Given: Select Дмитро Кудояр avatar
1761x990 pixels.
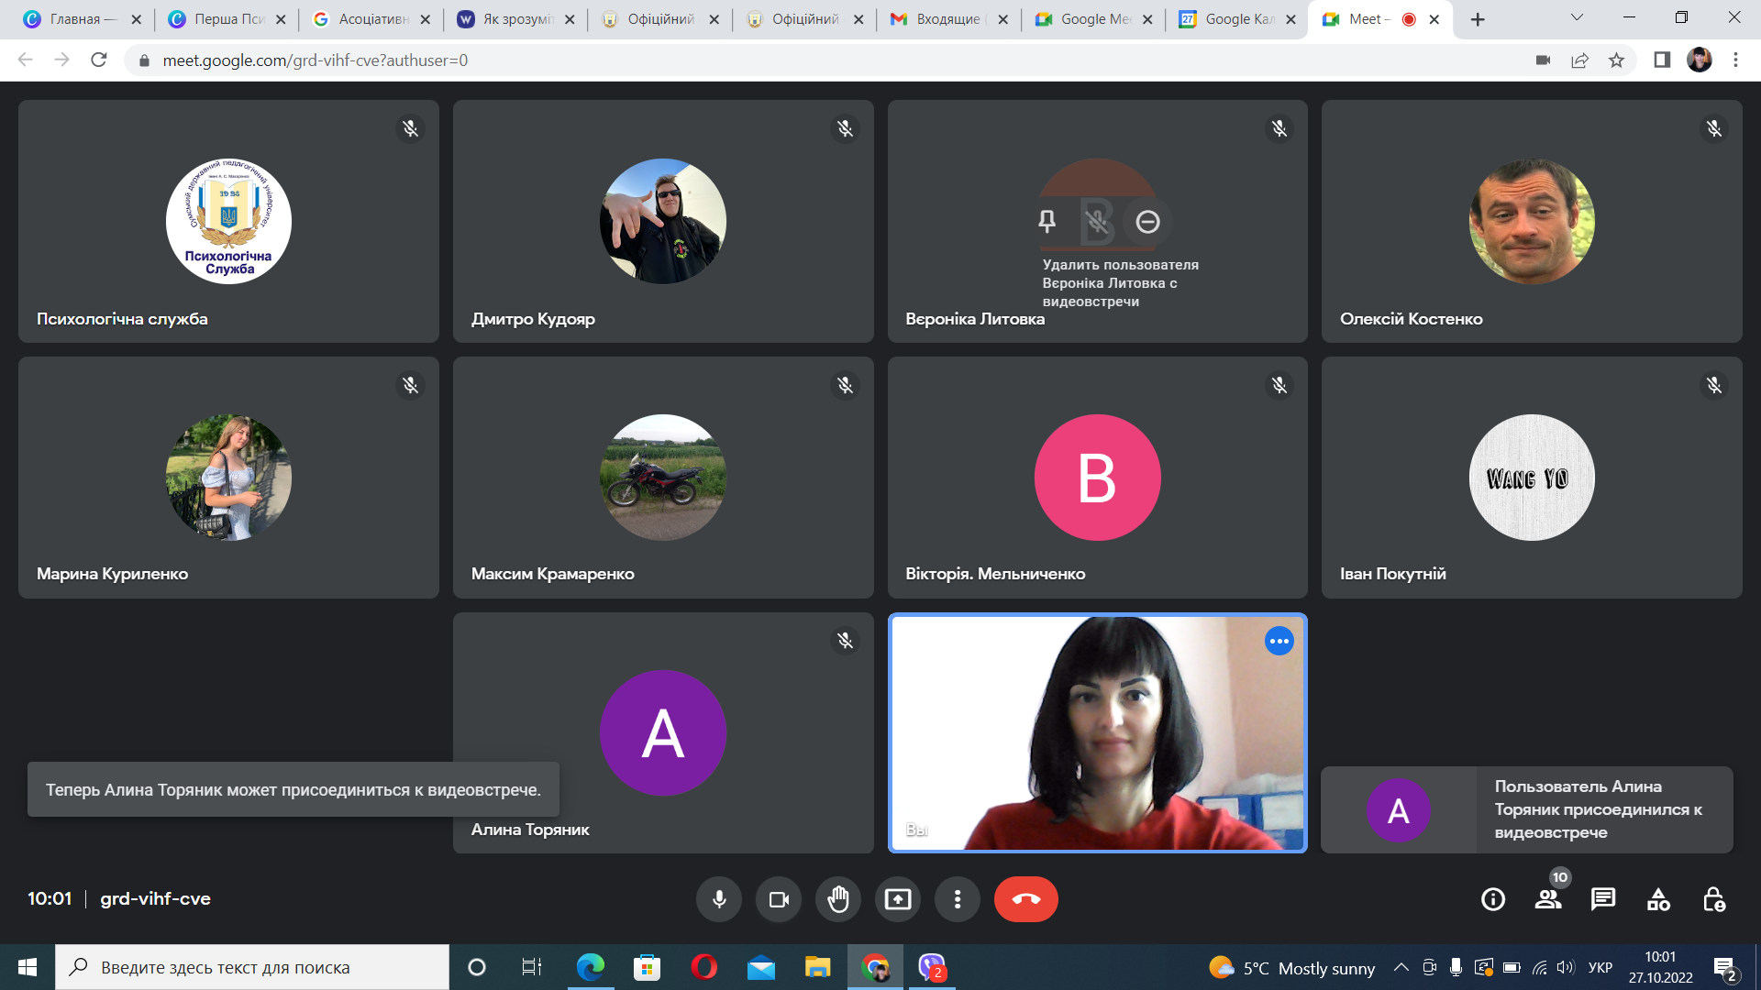Looking at the screenshot, I should tap(662, 221).
